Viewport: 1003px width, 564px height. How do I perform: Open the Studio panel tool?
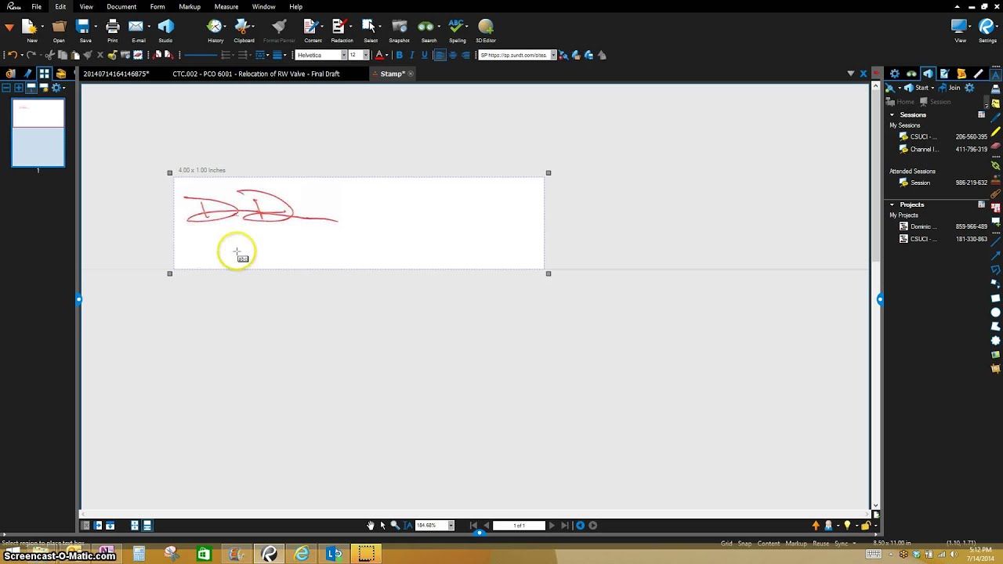pos(165,29)
